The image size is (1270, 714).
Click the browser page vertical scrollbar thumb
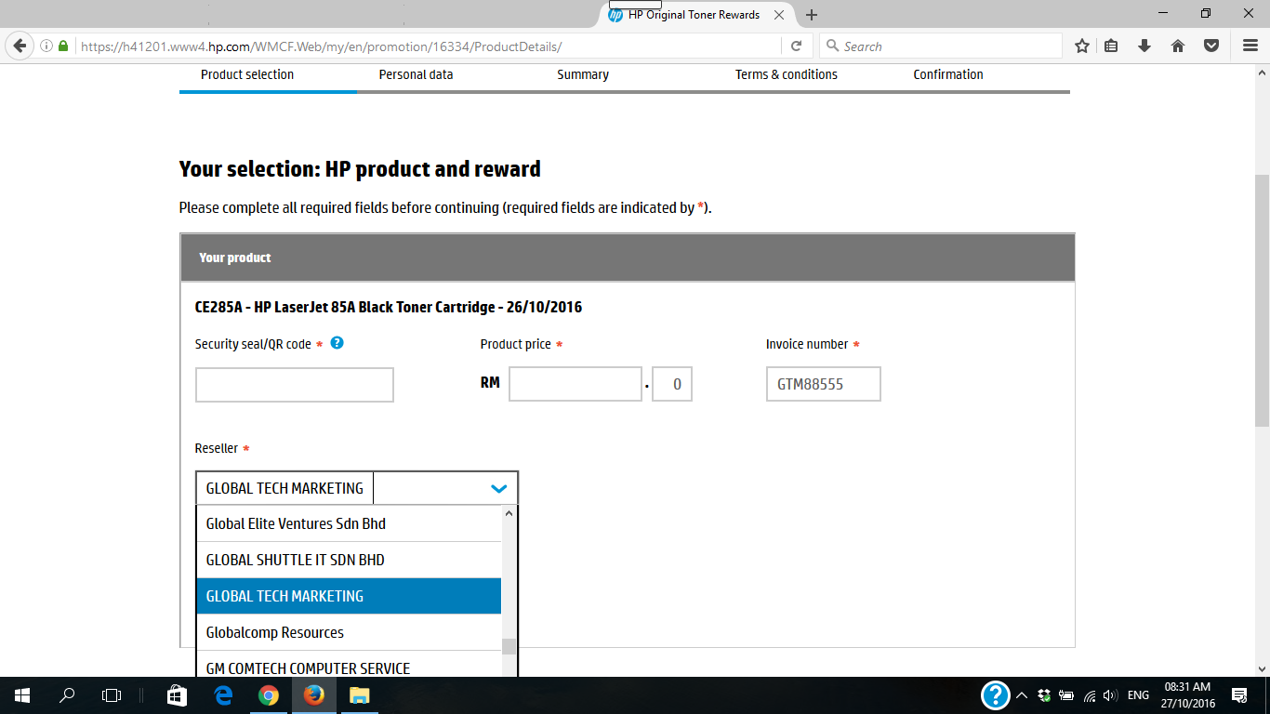pos(1262,300)
